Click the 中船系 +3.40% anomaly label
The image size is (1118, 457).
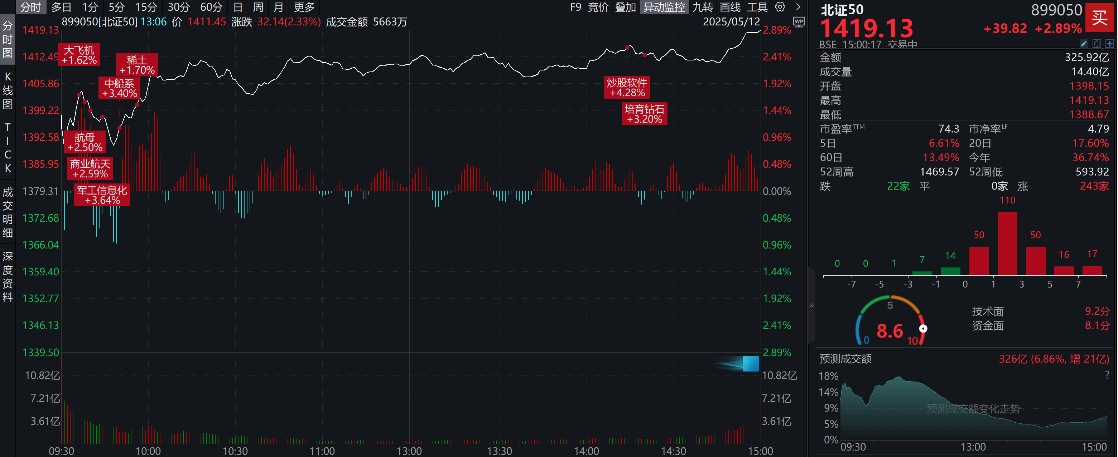pyautogui.click(x=119, y=88)
